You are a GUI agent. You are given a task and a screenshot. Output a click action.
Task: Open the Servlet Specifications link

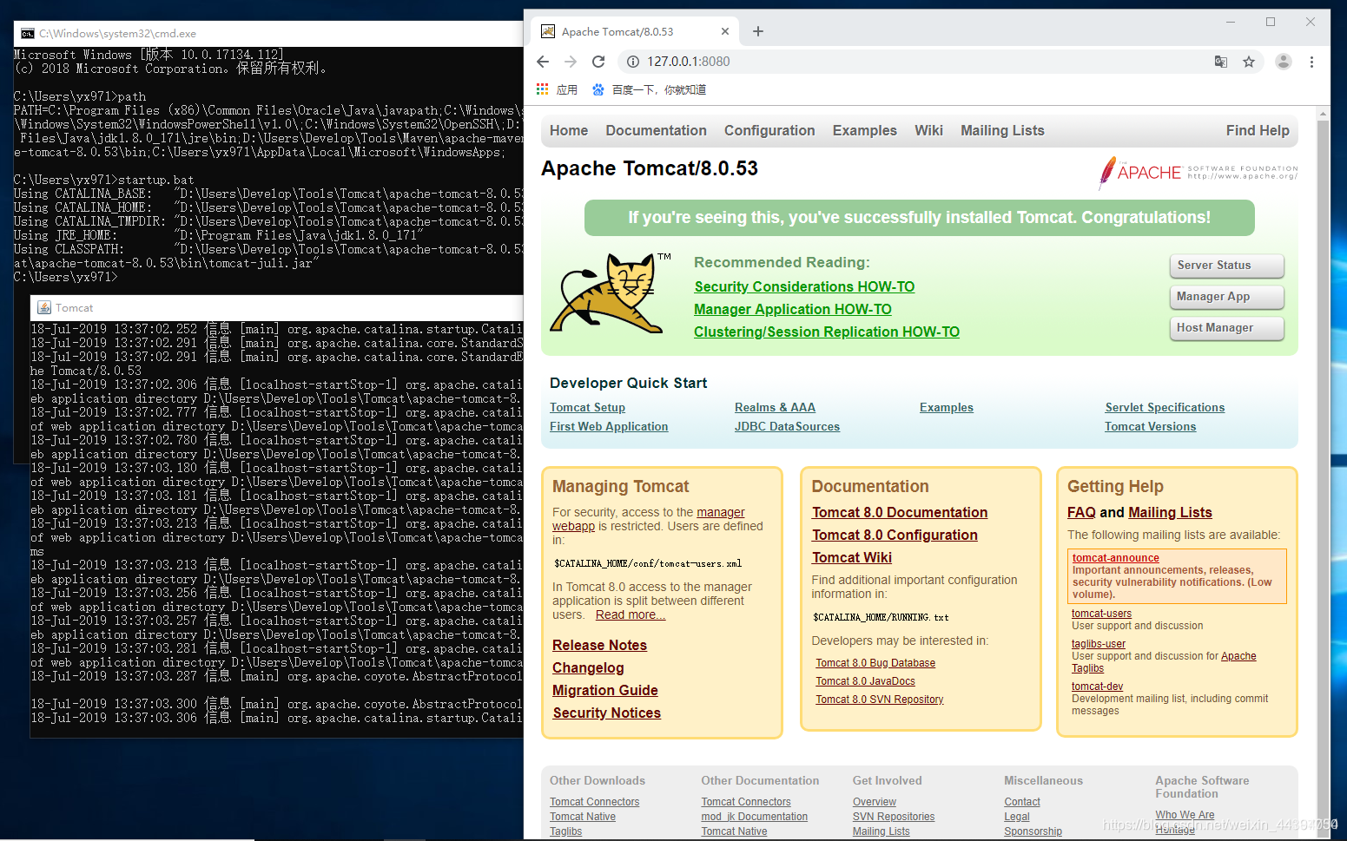1165,407
